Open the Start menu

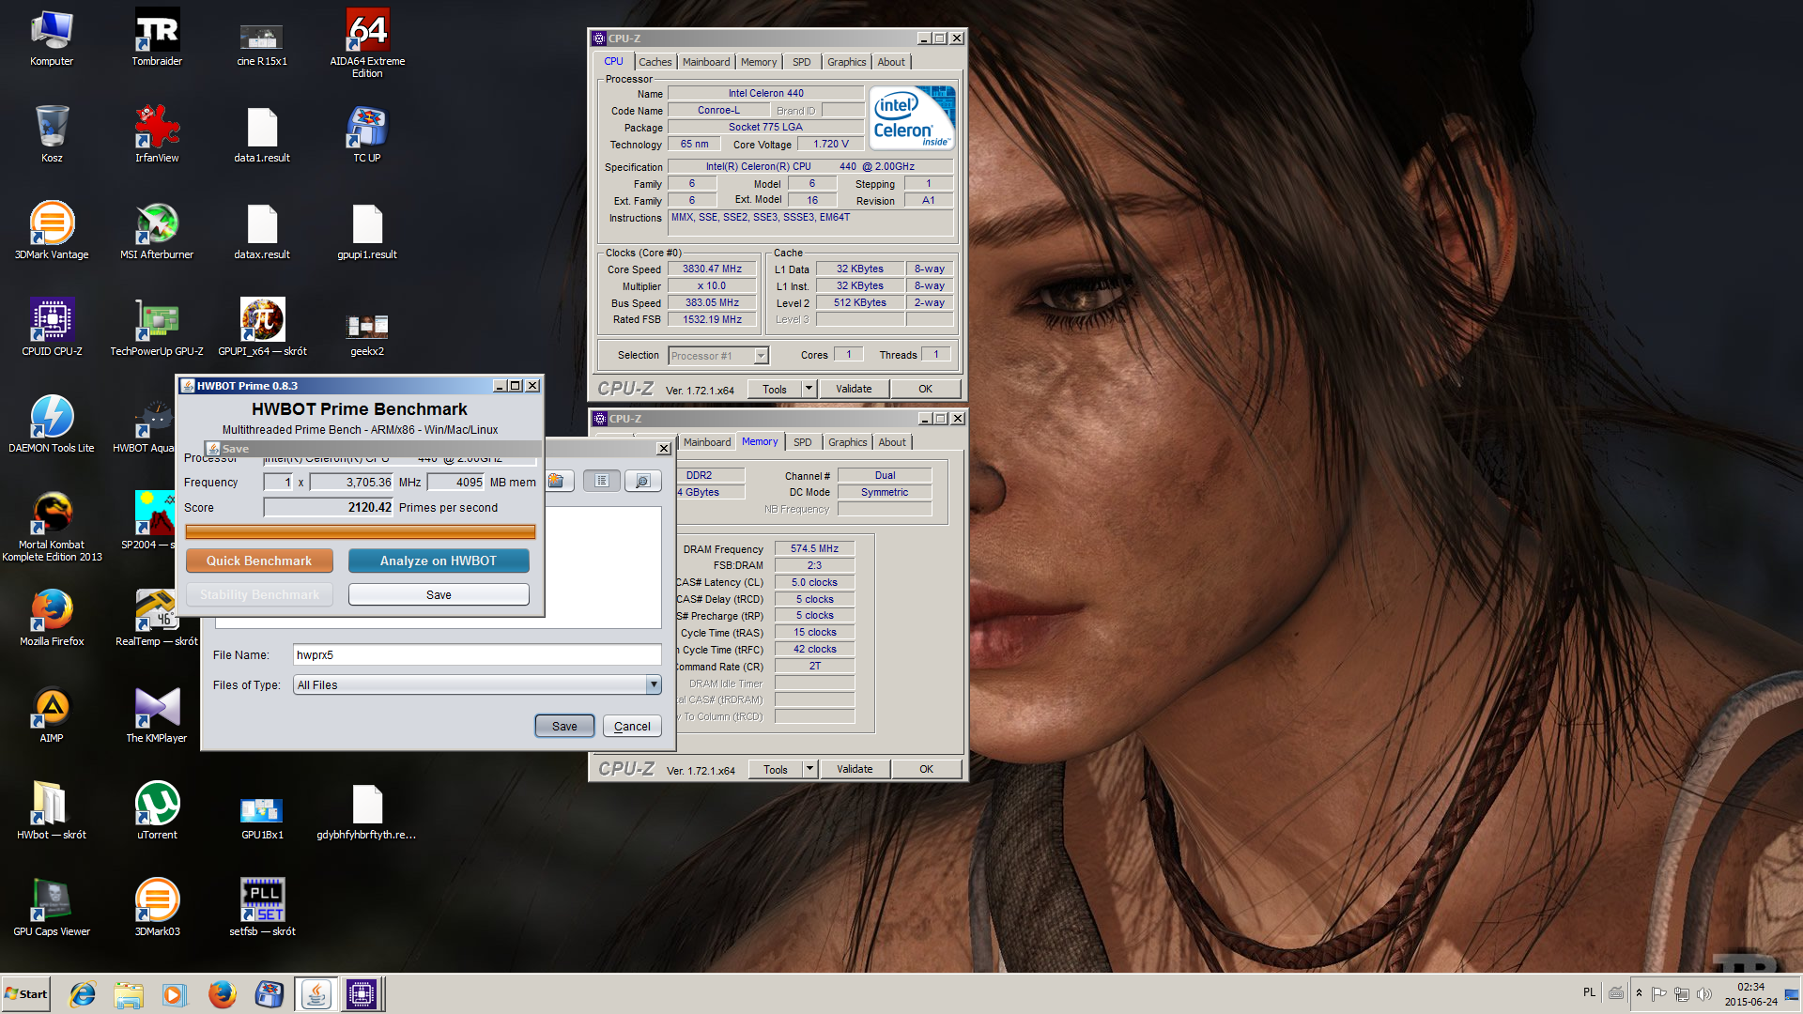(25, 994)
